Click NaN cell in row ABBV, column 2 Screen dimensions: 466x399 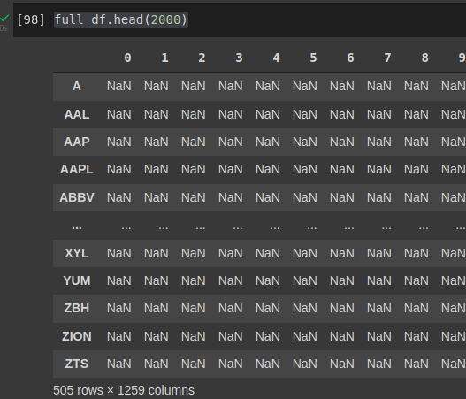point(194,197)
